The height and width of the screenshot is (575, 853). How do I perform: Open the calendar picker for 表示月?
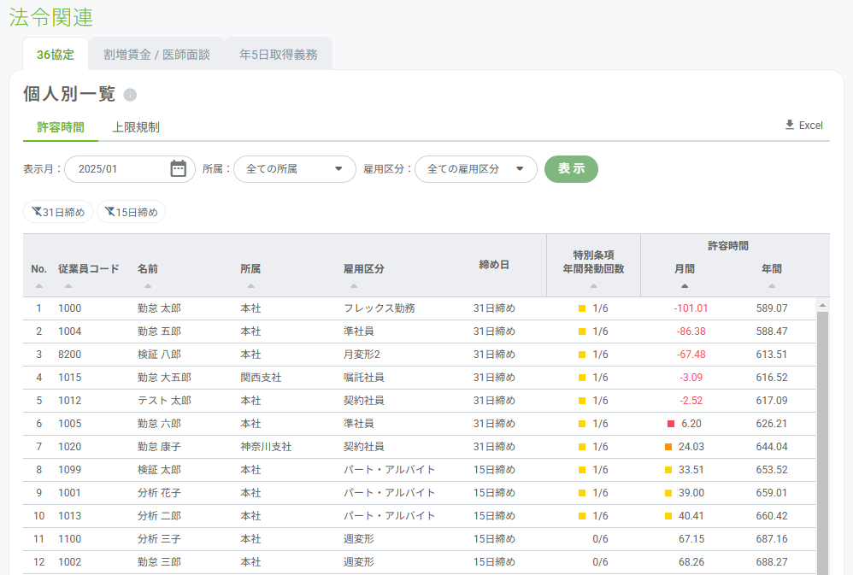[178, 168]
